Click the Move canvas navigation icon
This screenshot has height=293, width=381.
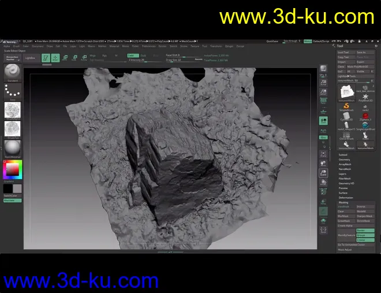(323, 164)
